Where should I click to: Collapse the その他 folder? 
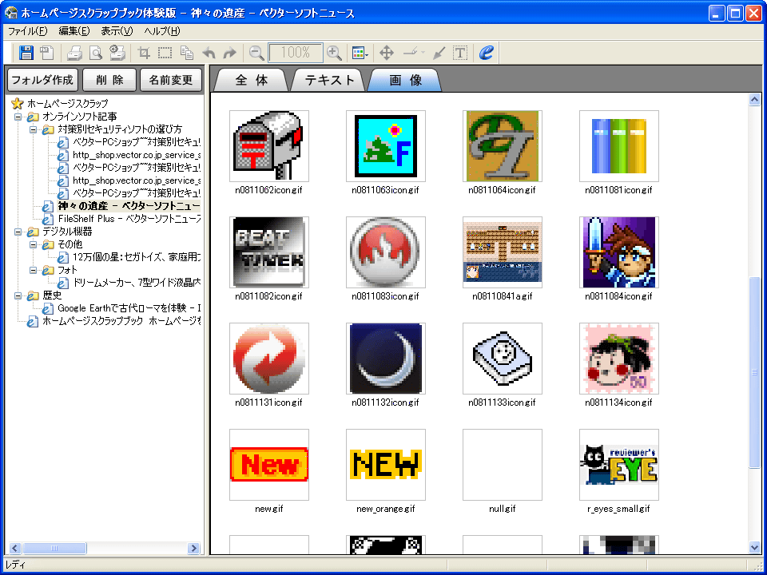click(34, 244)
